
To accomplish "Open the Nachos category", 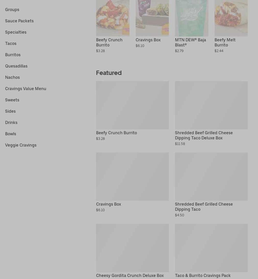I will 12,78.
